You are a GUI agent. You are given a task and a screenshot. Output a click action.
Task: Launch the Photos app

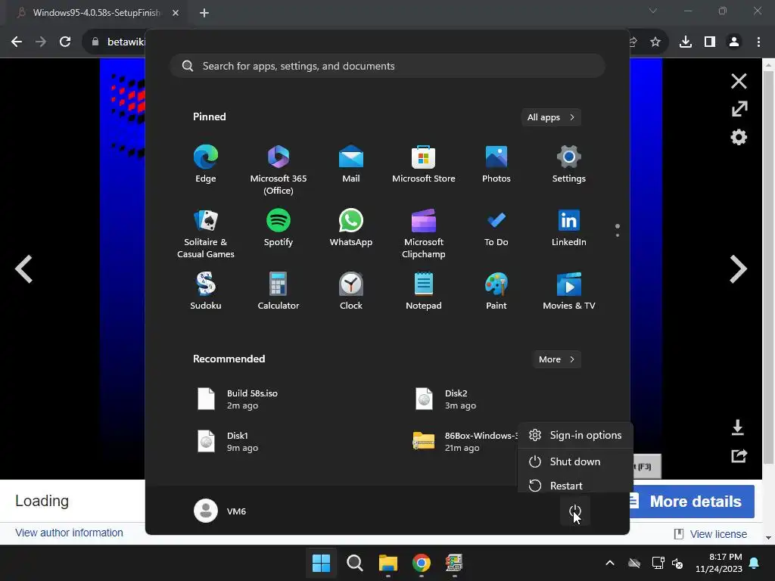pyautogui.click(x=496, y=164)
